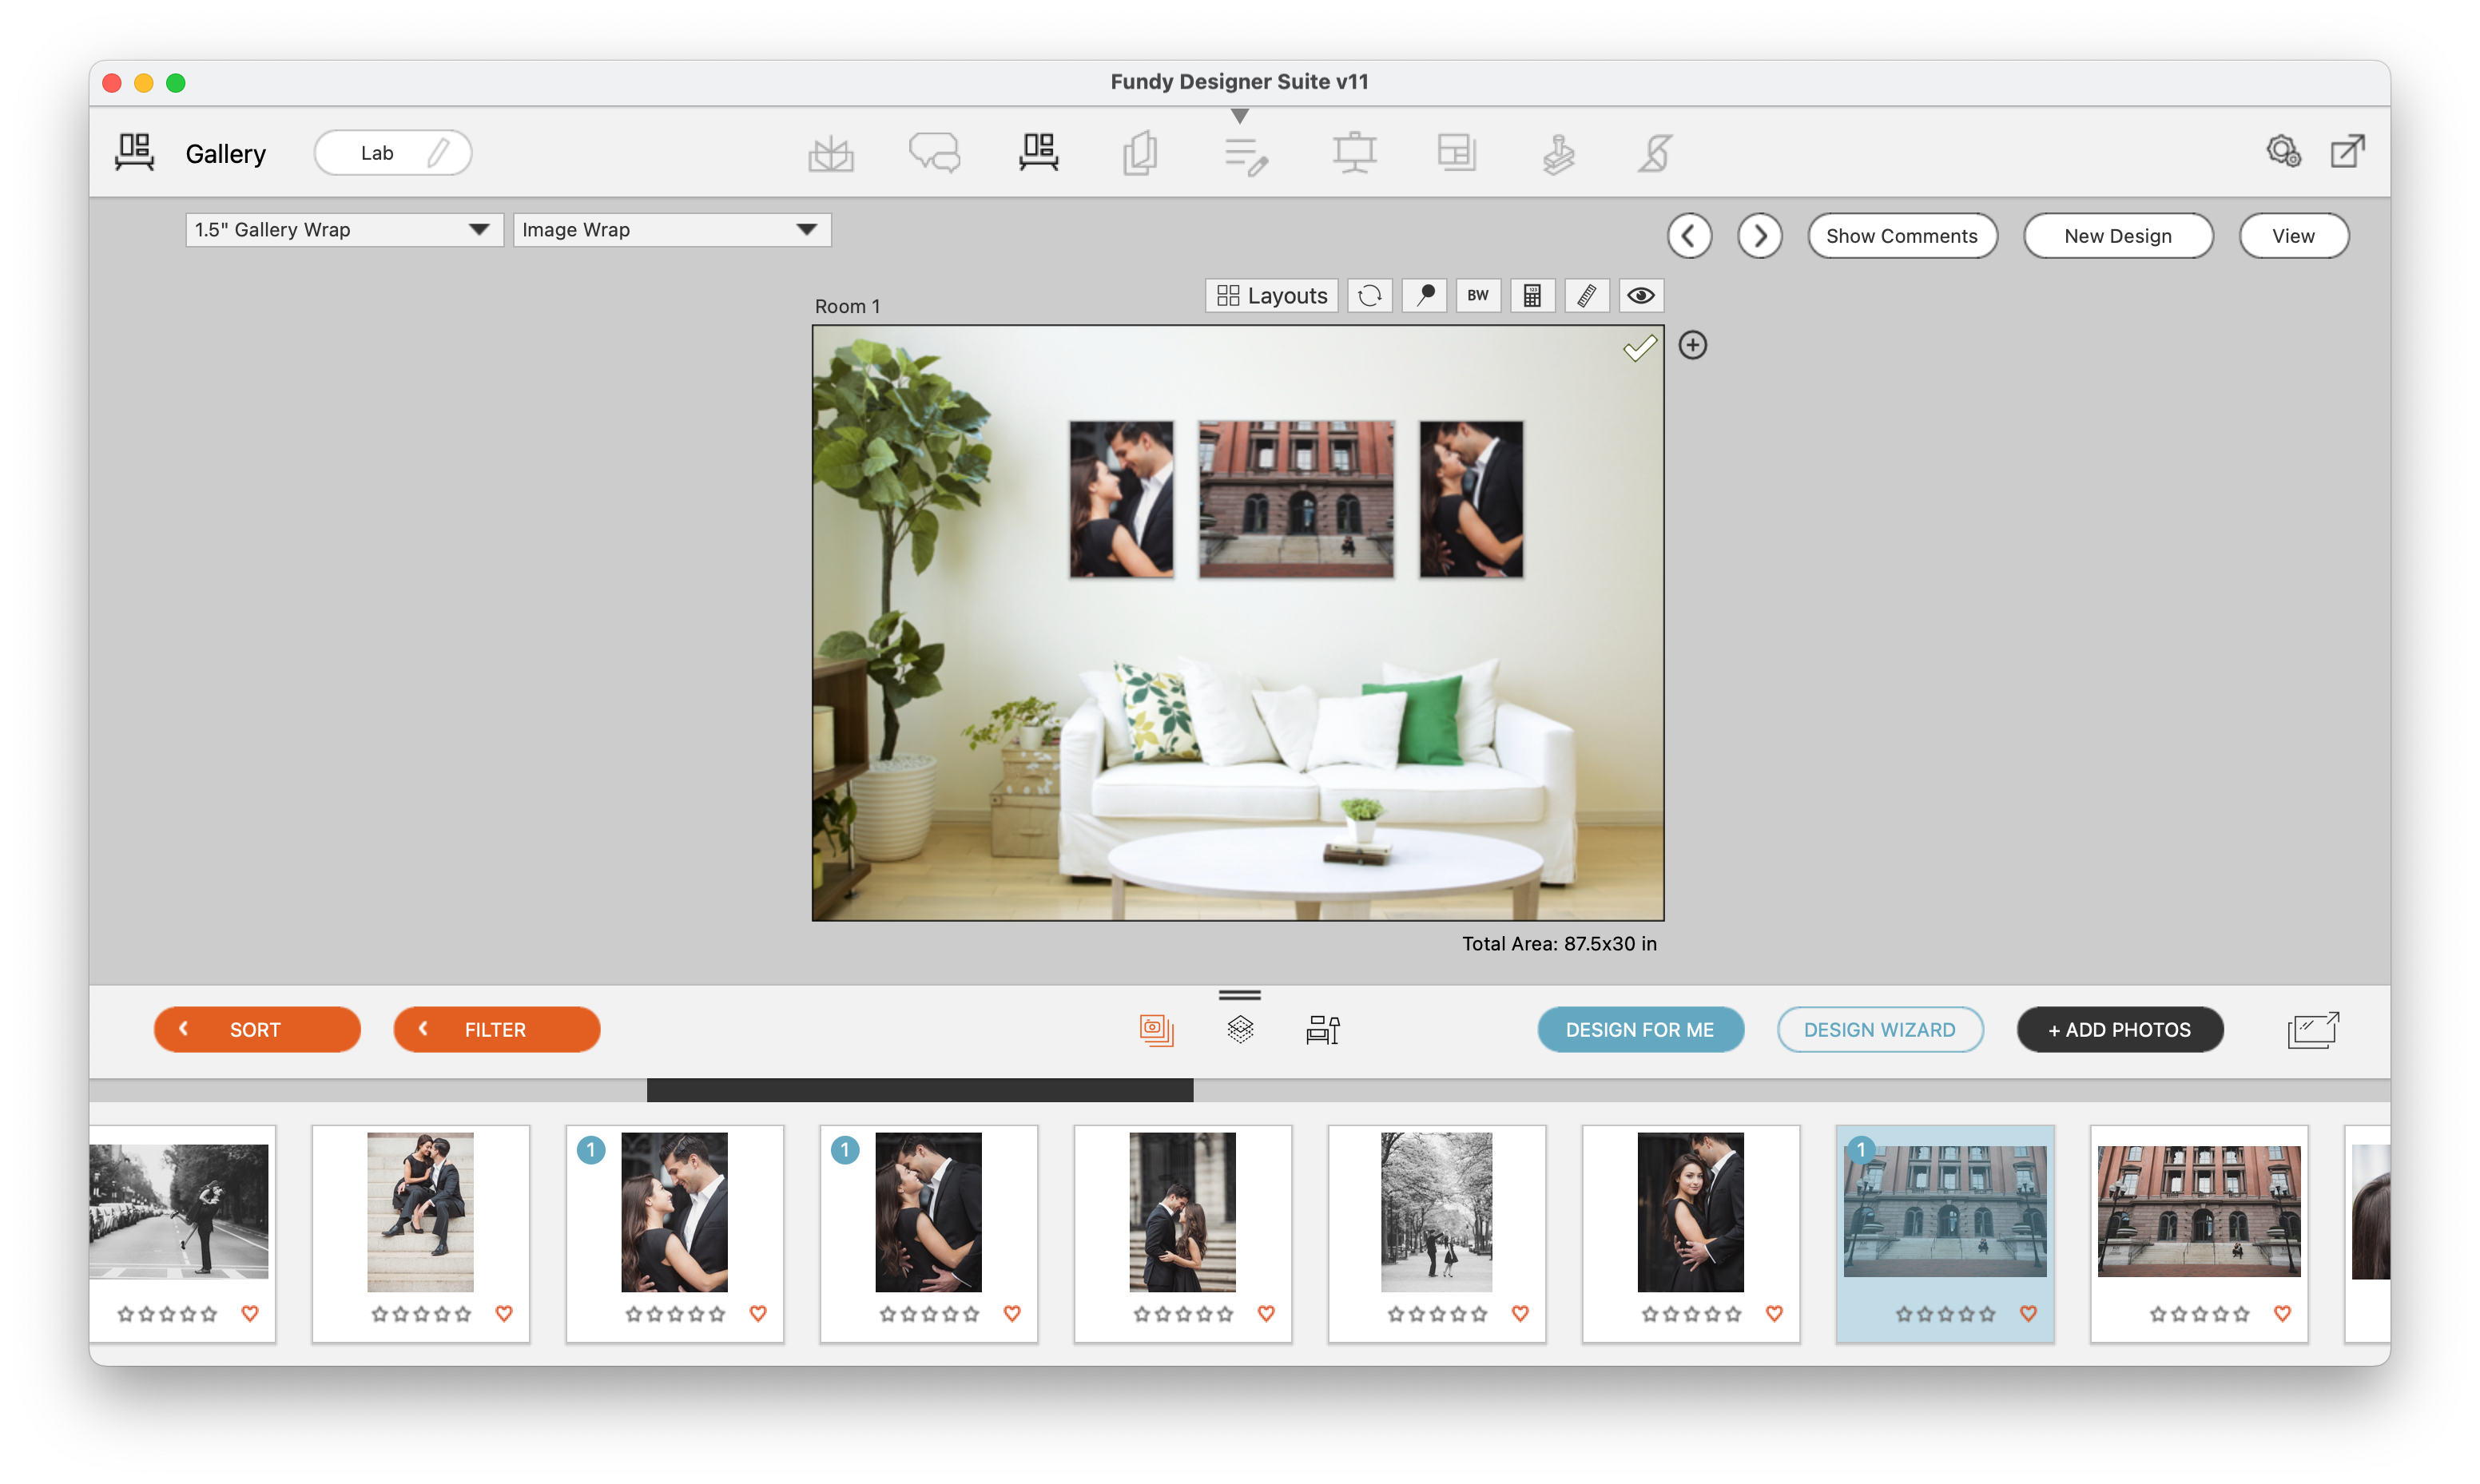This screenshot has width=2480, height=1484.
Task: Click the Room 1 label
Action: click(x=847, y=306)
